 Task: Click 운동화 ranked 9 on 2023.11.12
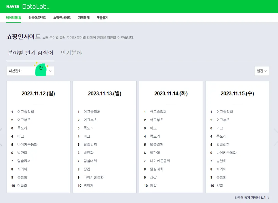click(x=22, y=177)
